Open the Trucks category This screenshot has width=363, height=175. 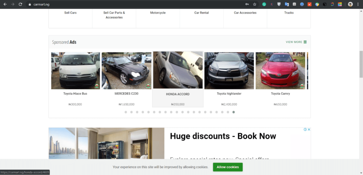[x=289, y=13]
